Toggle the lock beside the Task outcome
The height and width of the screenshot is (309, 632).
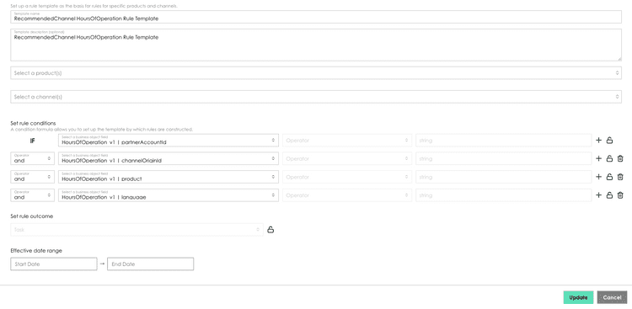click(270, 230)
